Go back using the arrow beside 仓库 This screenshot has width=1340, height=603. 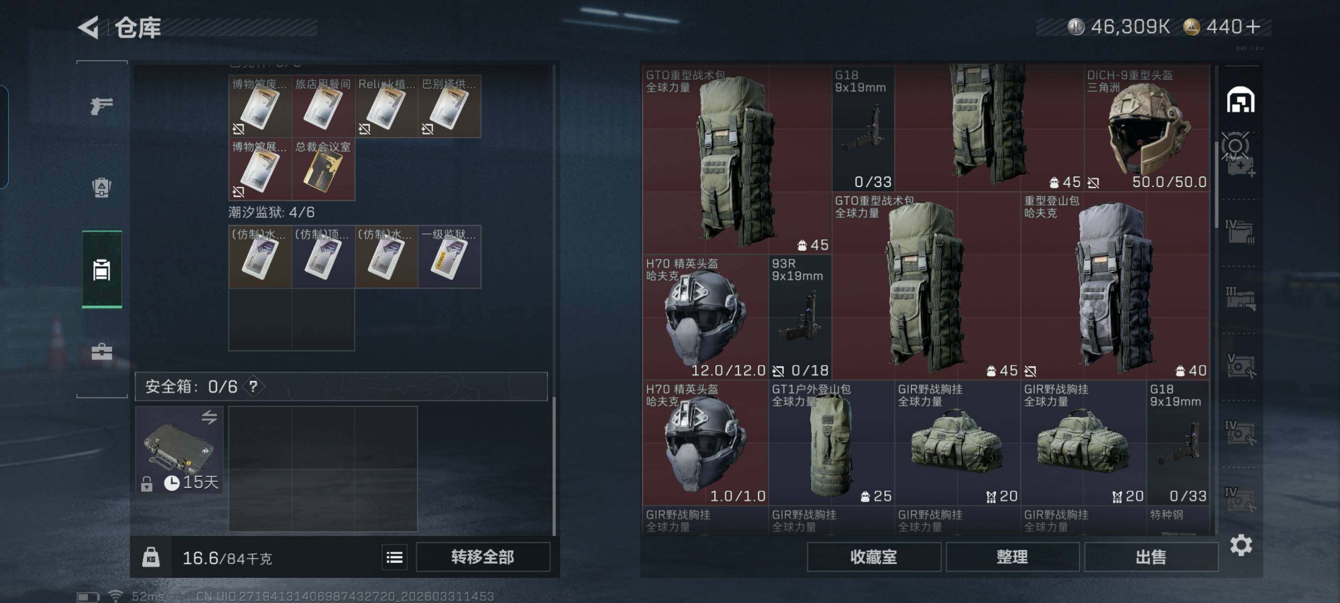89,27
